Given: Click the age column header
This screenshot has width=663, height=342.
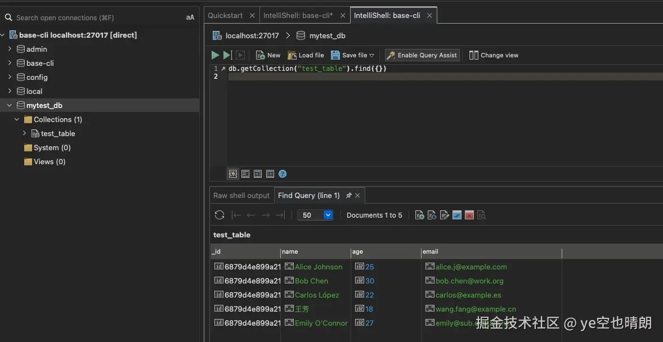Looking at the screenshot, I should click(x=386, y=251).
